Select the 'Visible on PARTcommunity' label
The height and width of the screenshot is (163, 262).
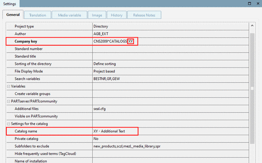(x=36, y=116)
